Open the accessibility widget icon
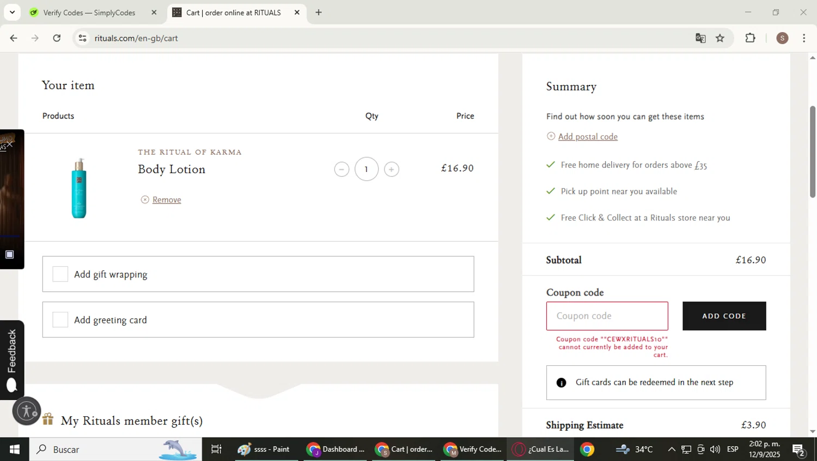 pos(27,411)
